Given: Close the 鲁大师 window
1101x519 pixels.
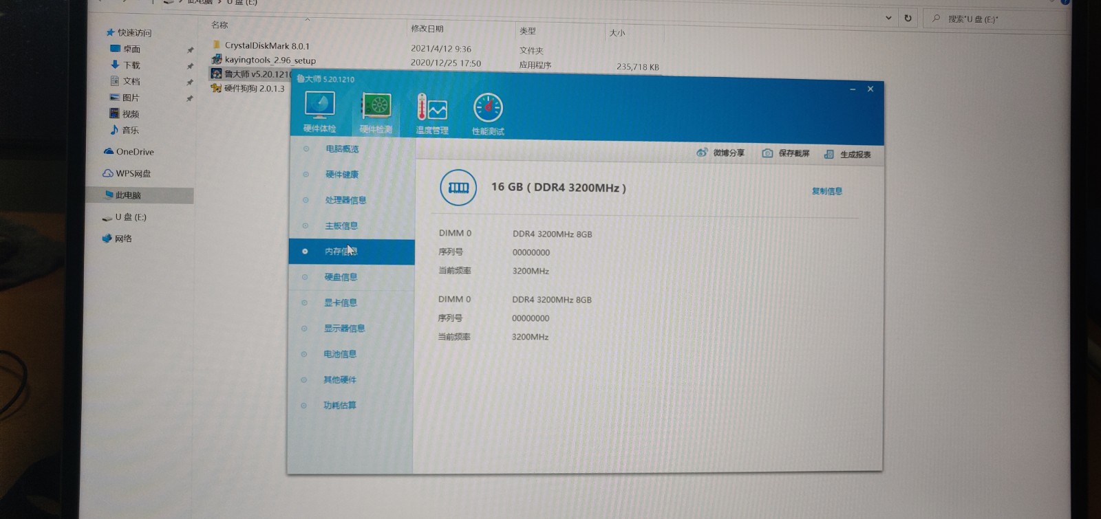Looking at the screenshot, I should [870, 89].
